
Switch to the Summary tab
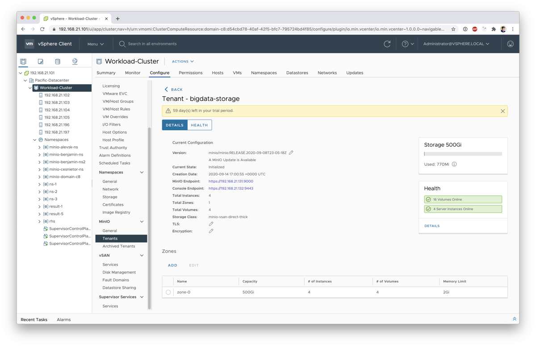pos(106,73)
